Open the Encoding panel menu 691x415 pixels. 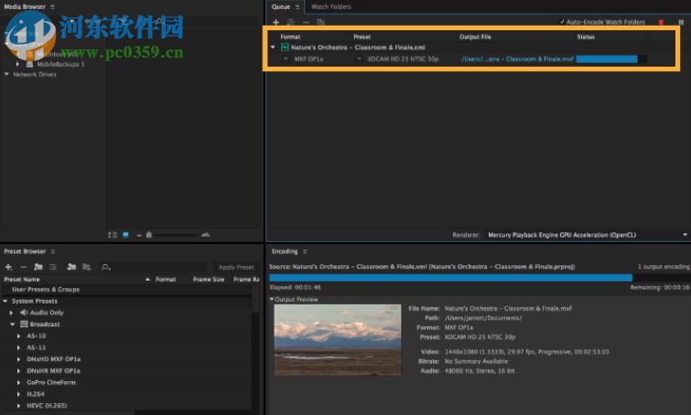point(305,251)
